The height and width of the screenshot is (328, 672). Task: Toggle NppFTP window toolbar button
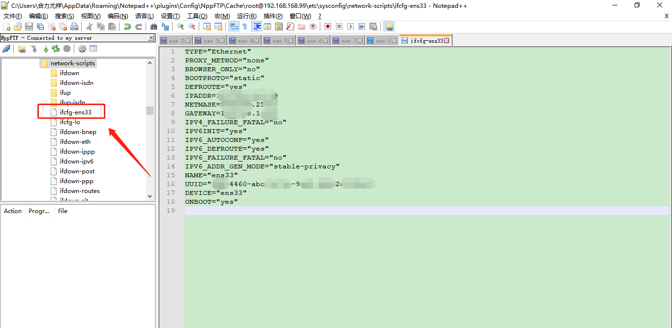click(x=389, y=27)
